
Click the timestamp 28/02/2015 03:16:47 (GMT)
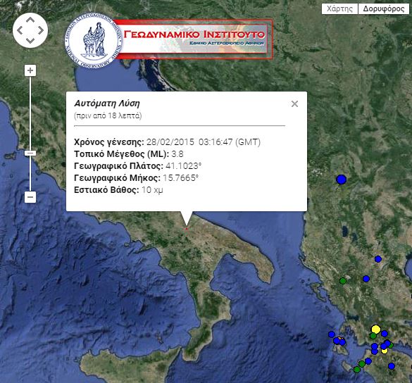pos(204,142)
